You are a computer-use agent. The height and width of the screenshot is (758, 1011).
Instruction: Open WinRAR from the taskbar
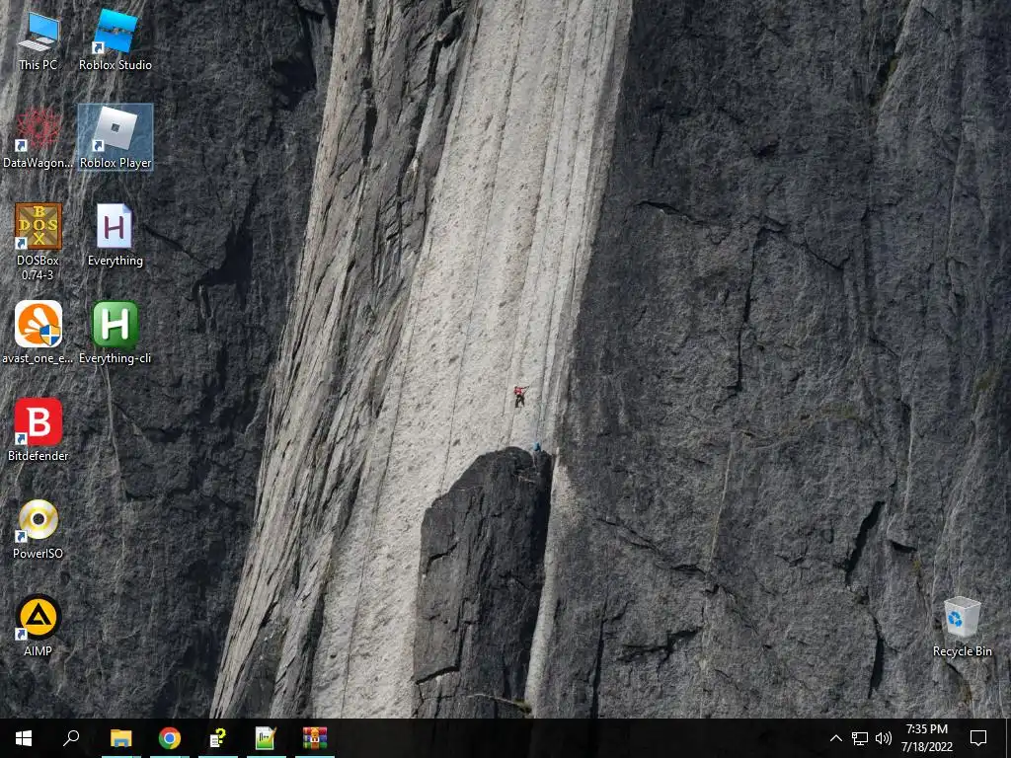coord(315,738)
